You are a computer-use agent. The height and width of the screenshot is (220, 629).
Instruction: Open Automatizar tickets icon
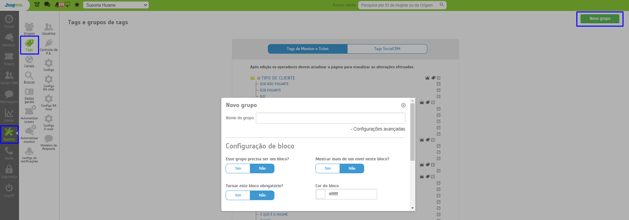(x=29, y=114)
